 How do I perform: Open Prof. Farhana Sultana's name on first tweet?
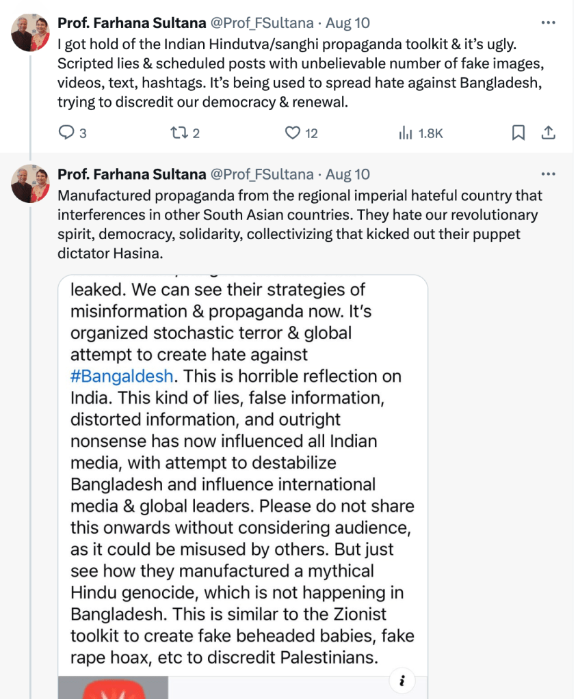coord(131,23)
